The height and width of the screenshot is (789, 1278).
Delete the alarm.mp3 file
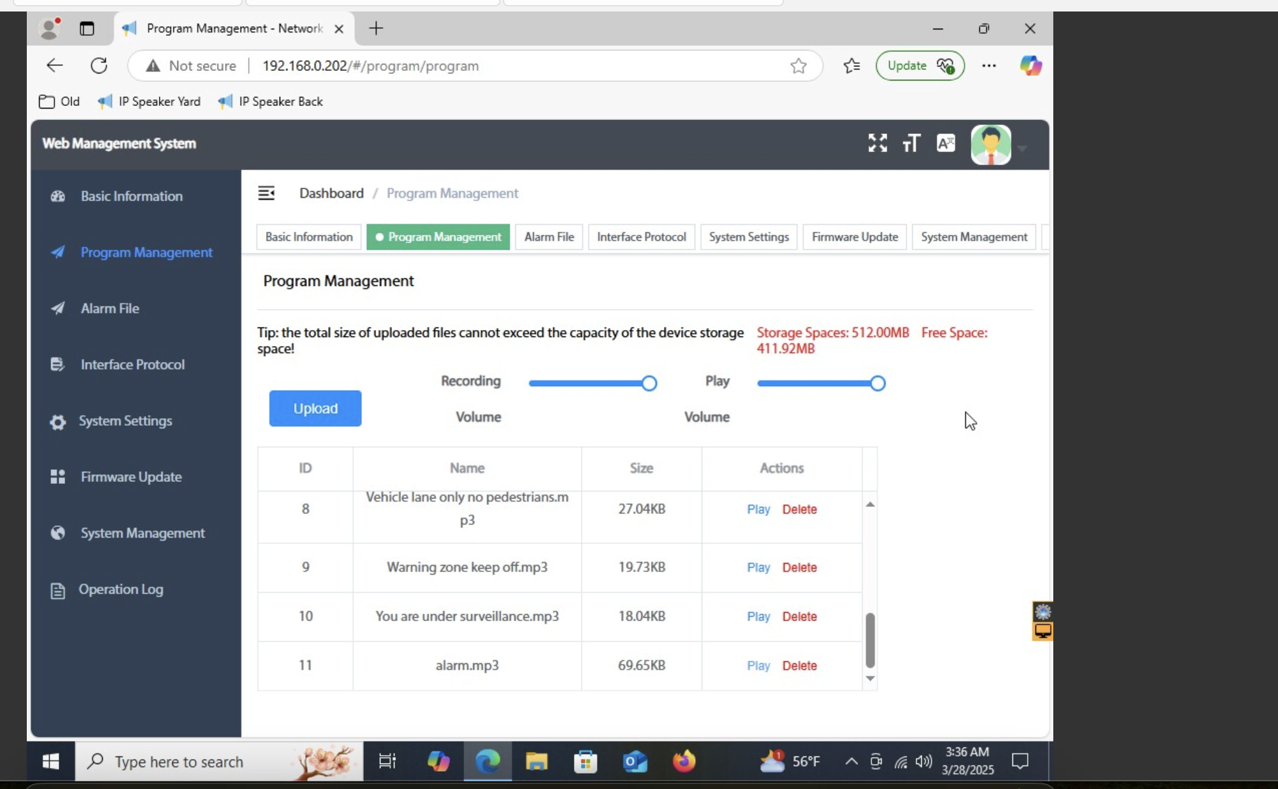point(799,666)
